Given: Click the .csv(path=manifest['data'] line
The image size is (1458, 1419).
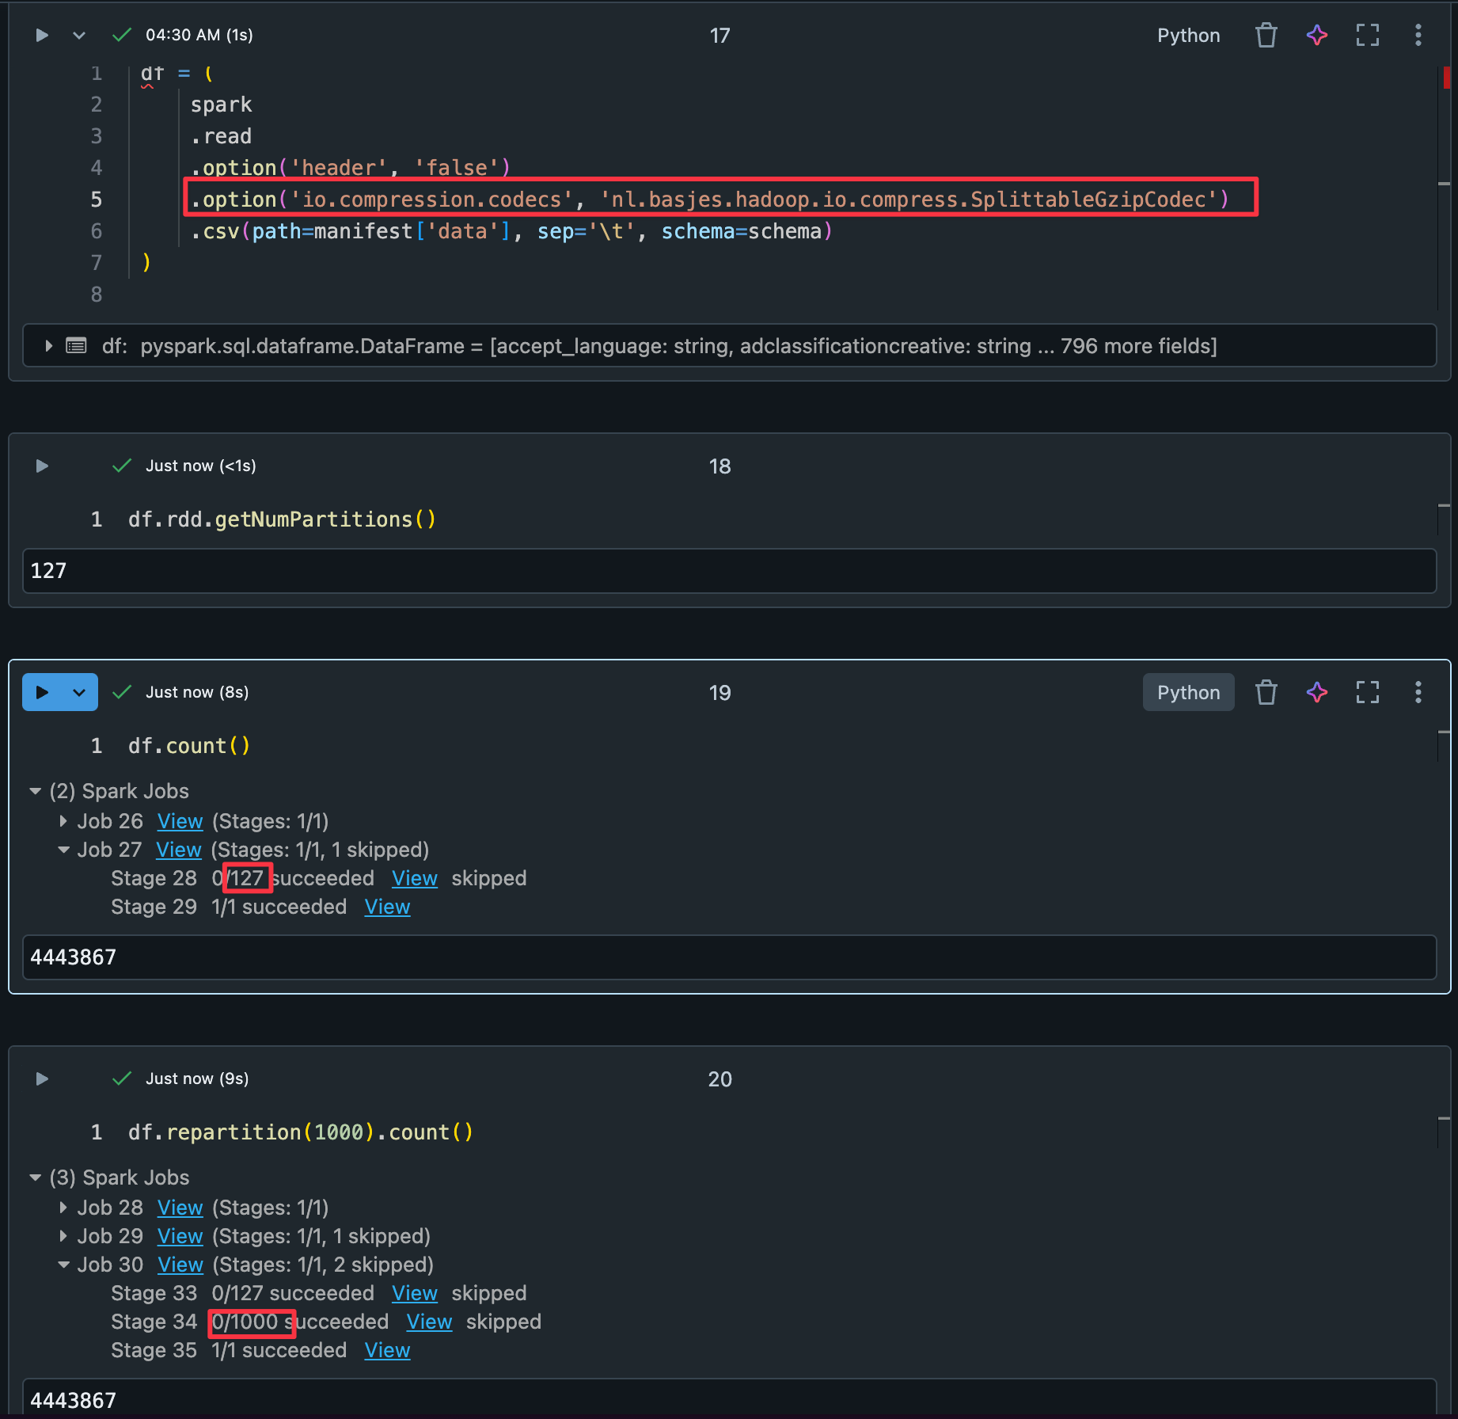Looking at the screenshot, I should point(511,231).
